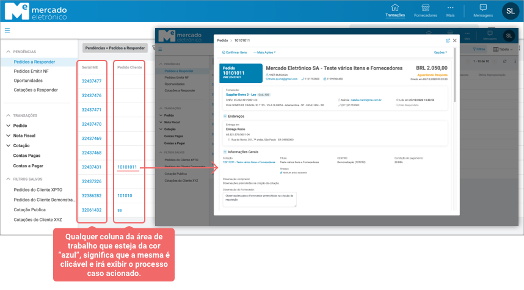
Task: Open Pedido Cliente link 101010
Action: point(125,196)
